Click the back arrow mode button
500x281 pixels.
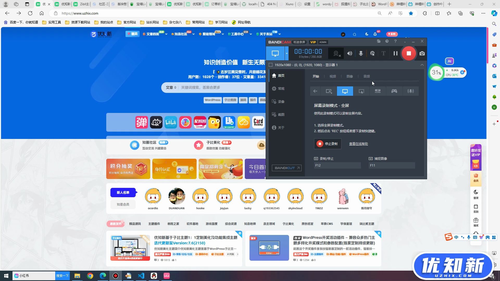pyautogui.click(x=315, y=91)
